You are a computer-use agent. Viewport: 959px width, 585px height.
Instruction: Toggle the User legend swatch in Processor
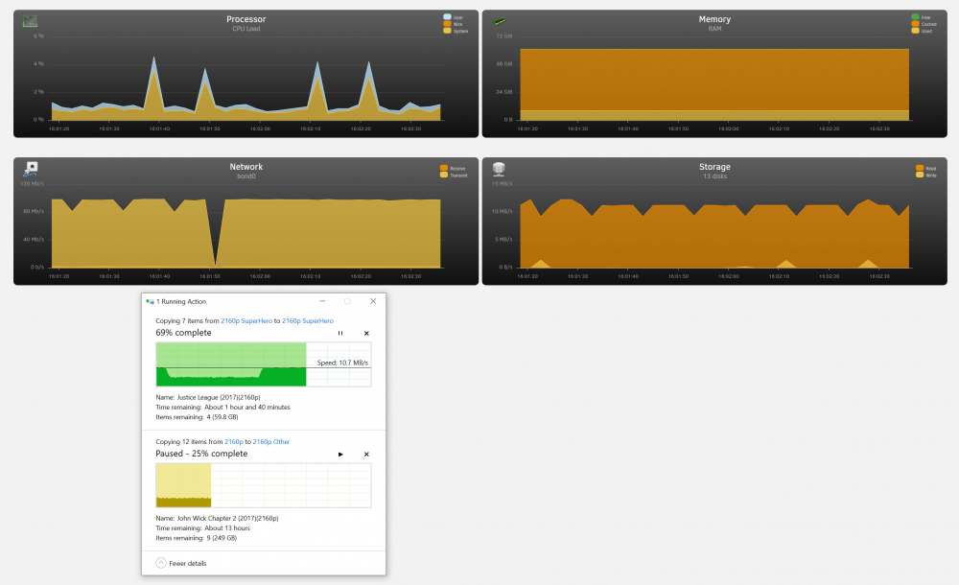(447, 17)
